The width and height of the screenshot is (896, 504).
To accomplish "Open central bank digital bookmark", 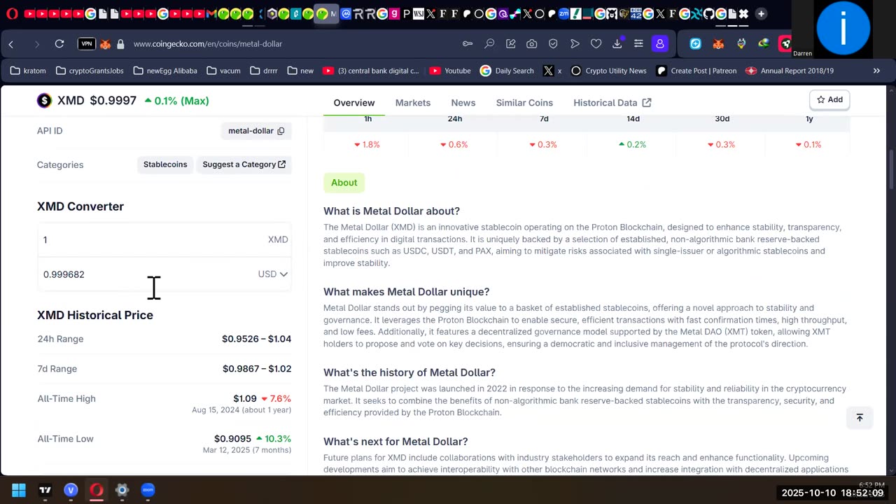I will click(371, 71).
